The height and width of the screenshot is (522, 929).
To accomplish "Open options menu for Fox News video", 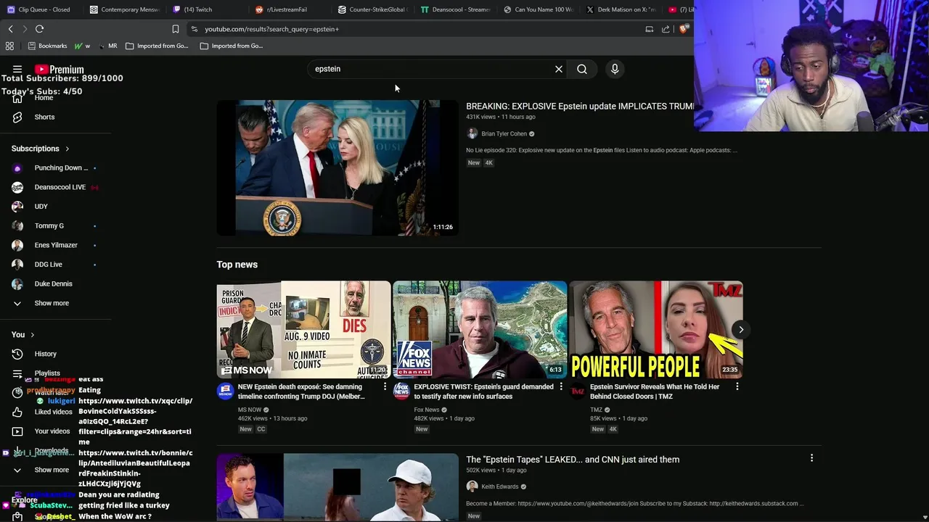I will point(560,387).
